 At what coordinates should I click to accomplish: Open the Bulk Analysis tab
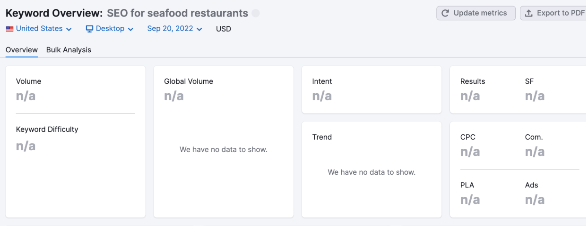pos(69,50)
